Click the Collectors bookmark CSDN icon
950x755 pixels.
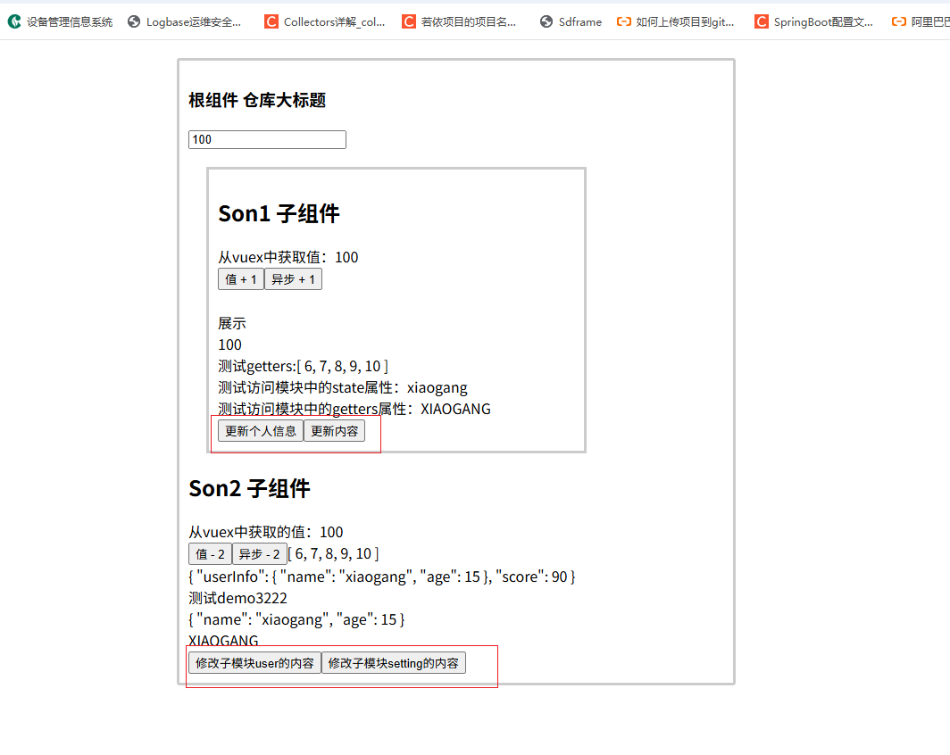tap(271, 21)
